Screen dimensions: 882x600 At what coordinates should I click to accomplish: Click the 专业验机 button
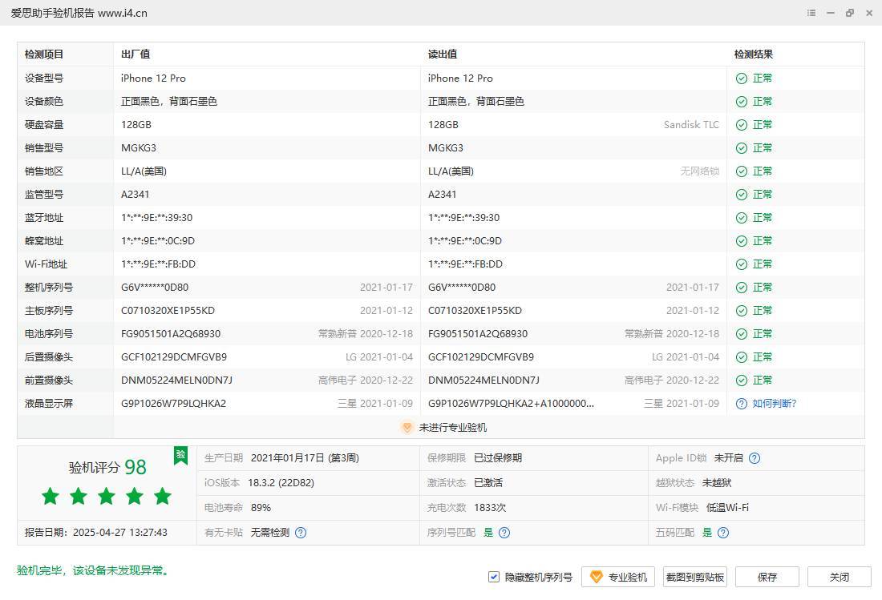click(x=618, y=577)
